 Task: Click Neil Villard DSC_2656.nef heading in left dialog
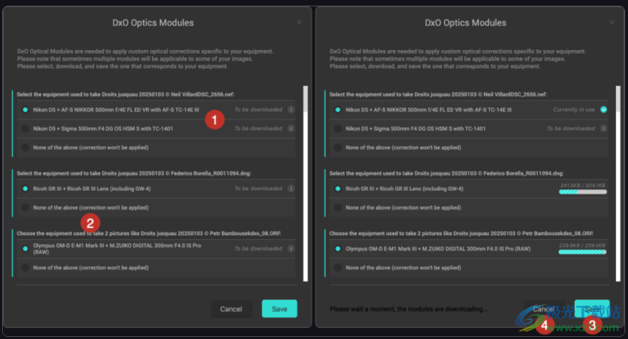[x=125, y=94]
